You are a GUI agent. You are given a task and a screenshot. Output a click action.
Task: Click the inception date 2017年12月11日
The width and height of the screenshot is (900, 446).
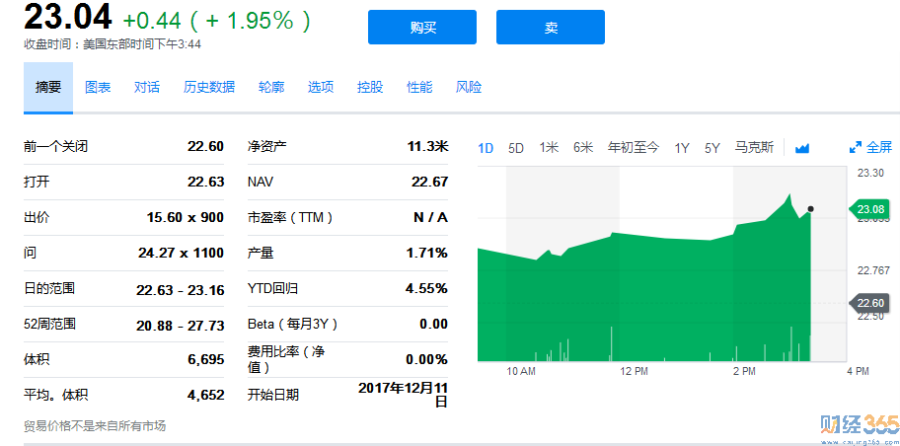[403, 394]
